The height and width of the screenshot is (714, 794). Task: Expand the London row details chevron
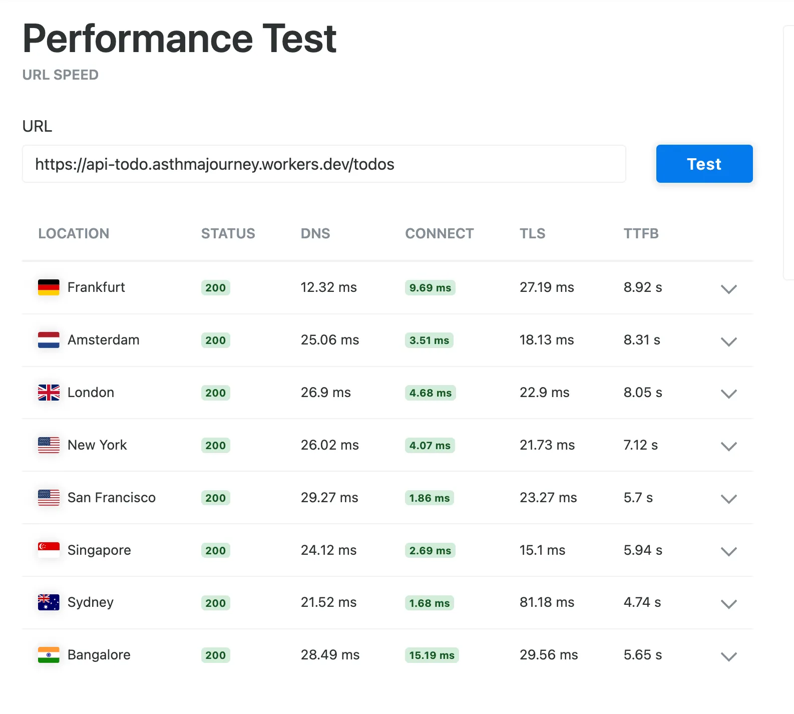point(728,394)
